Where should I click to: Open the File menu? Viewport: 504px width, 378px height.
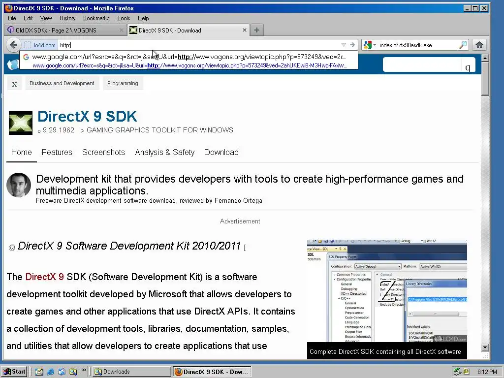12,18
